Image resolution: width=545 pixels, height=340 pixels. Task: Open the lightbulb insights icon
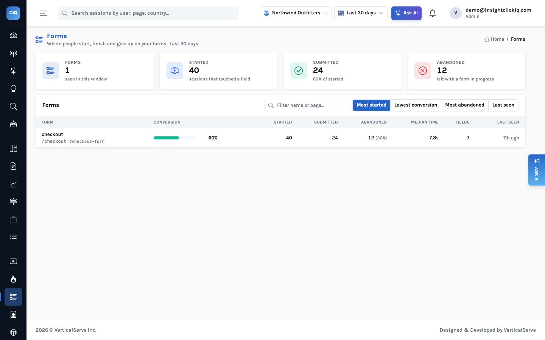(13, 89)
